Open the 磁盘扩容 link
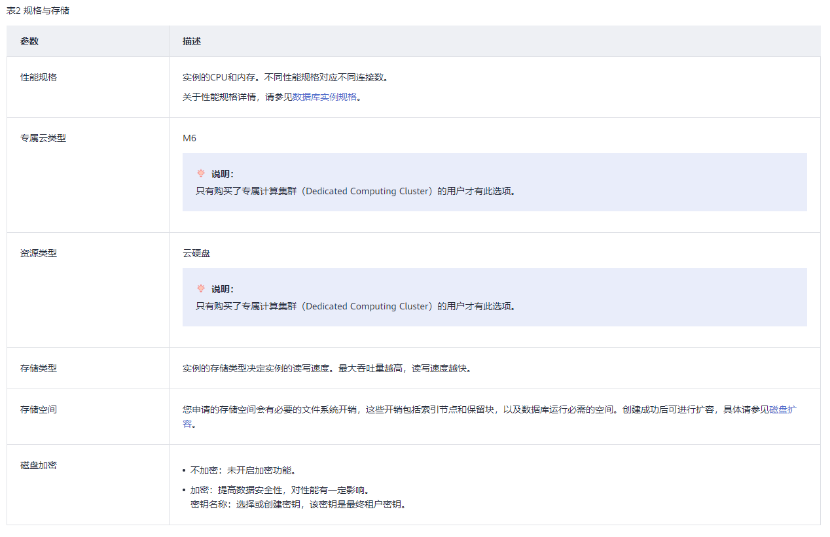Viewport: 830px width, 537px height. click(783, 409)
